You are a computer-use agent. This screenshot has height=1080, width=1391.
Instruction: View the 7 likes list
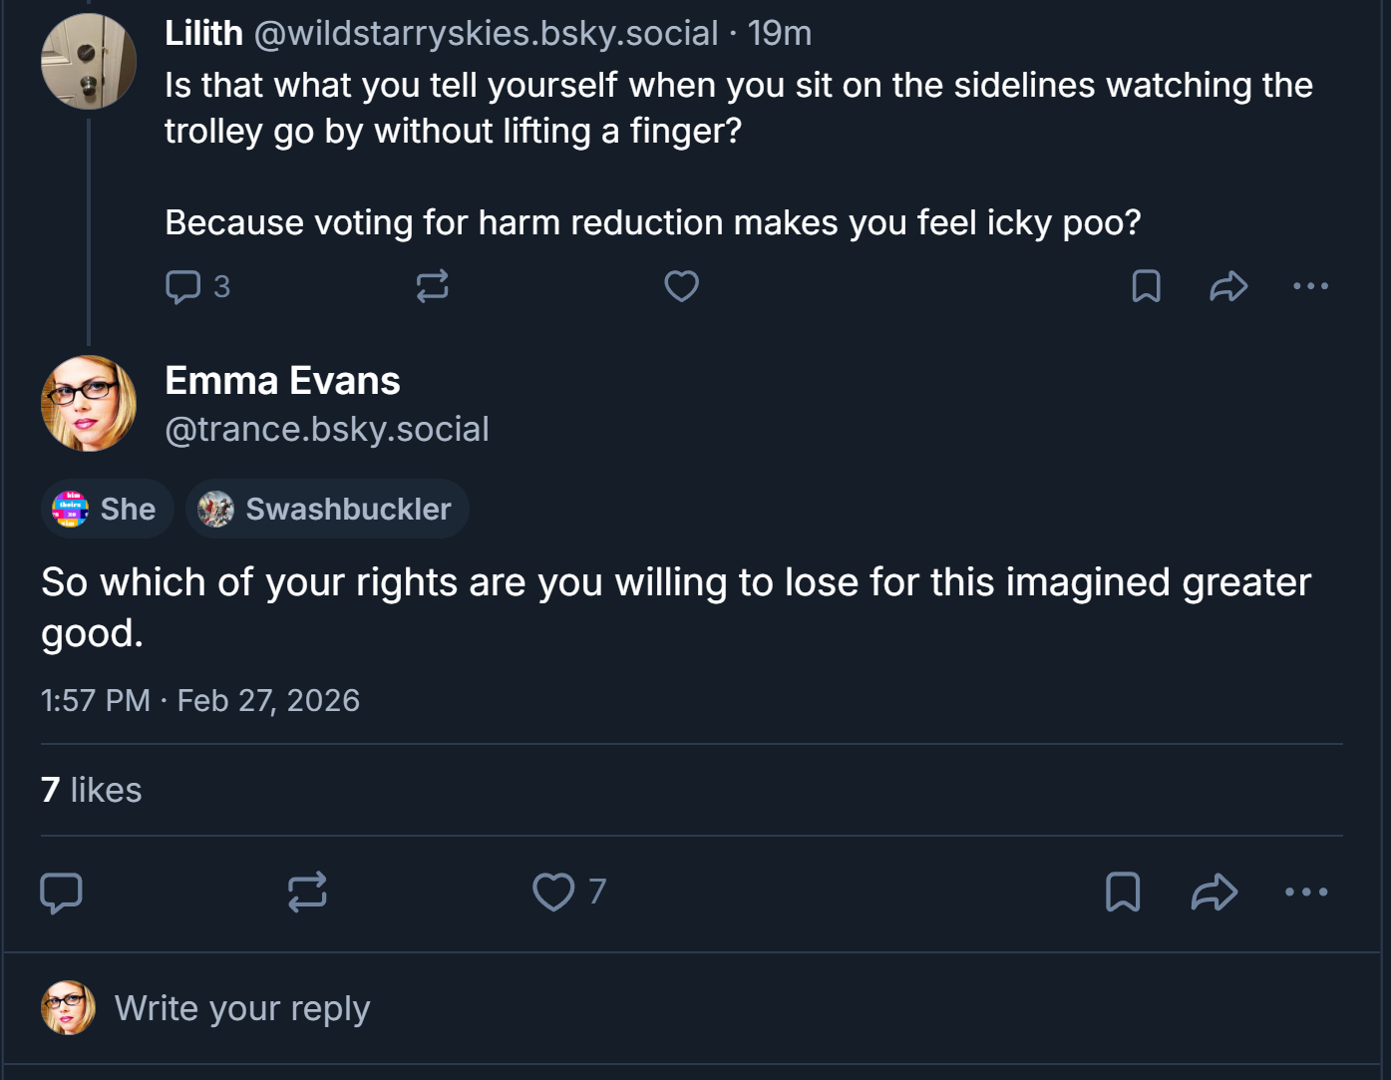(92, 791)
